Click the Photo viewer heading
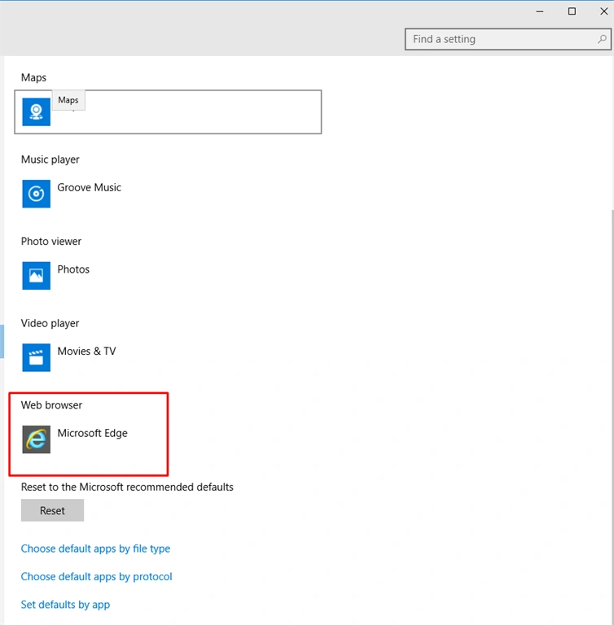614x625 pixels. 51,241
